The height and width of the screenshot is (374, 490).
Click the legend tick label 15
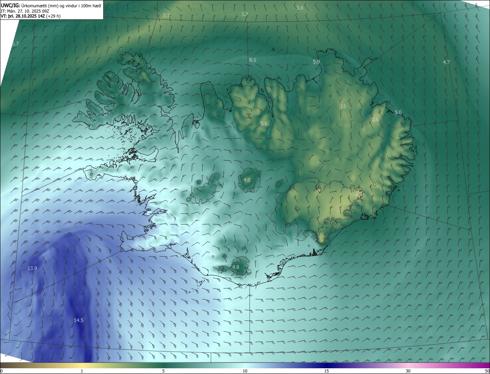[327, 371]
